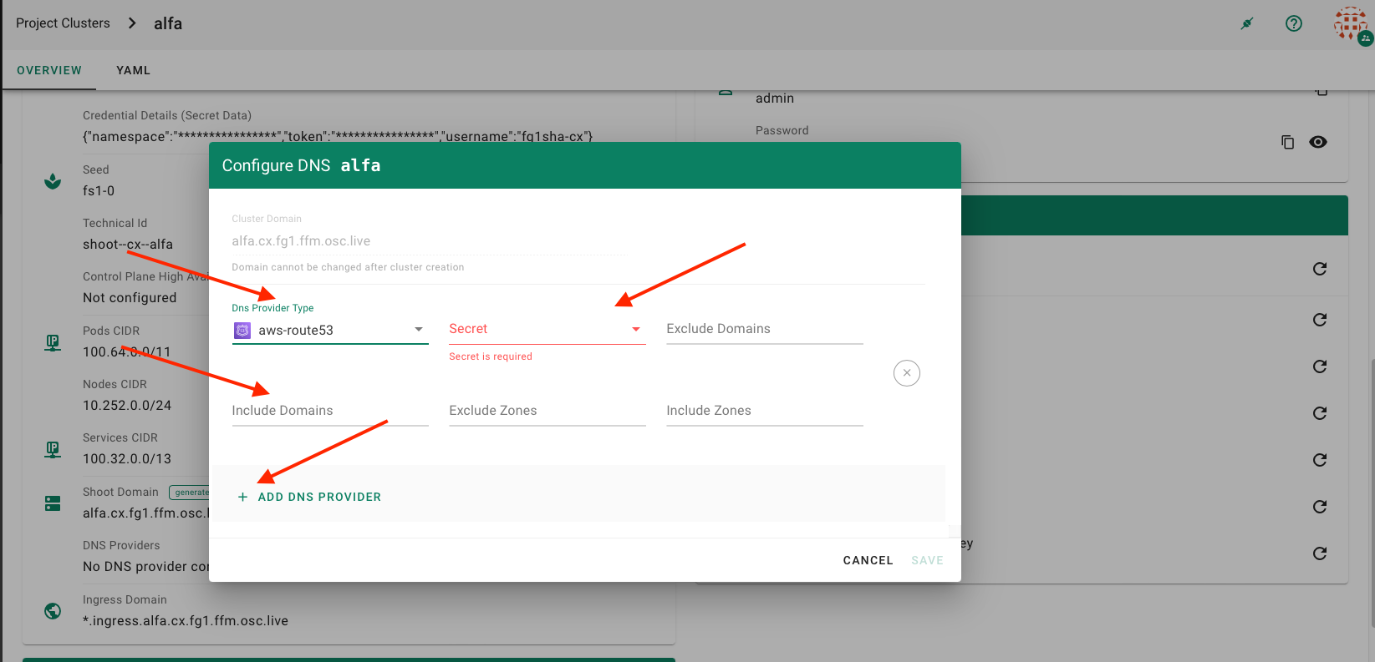Remove DNS provider with the X button
The image size is (1375, 662).
[906, 373]
